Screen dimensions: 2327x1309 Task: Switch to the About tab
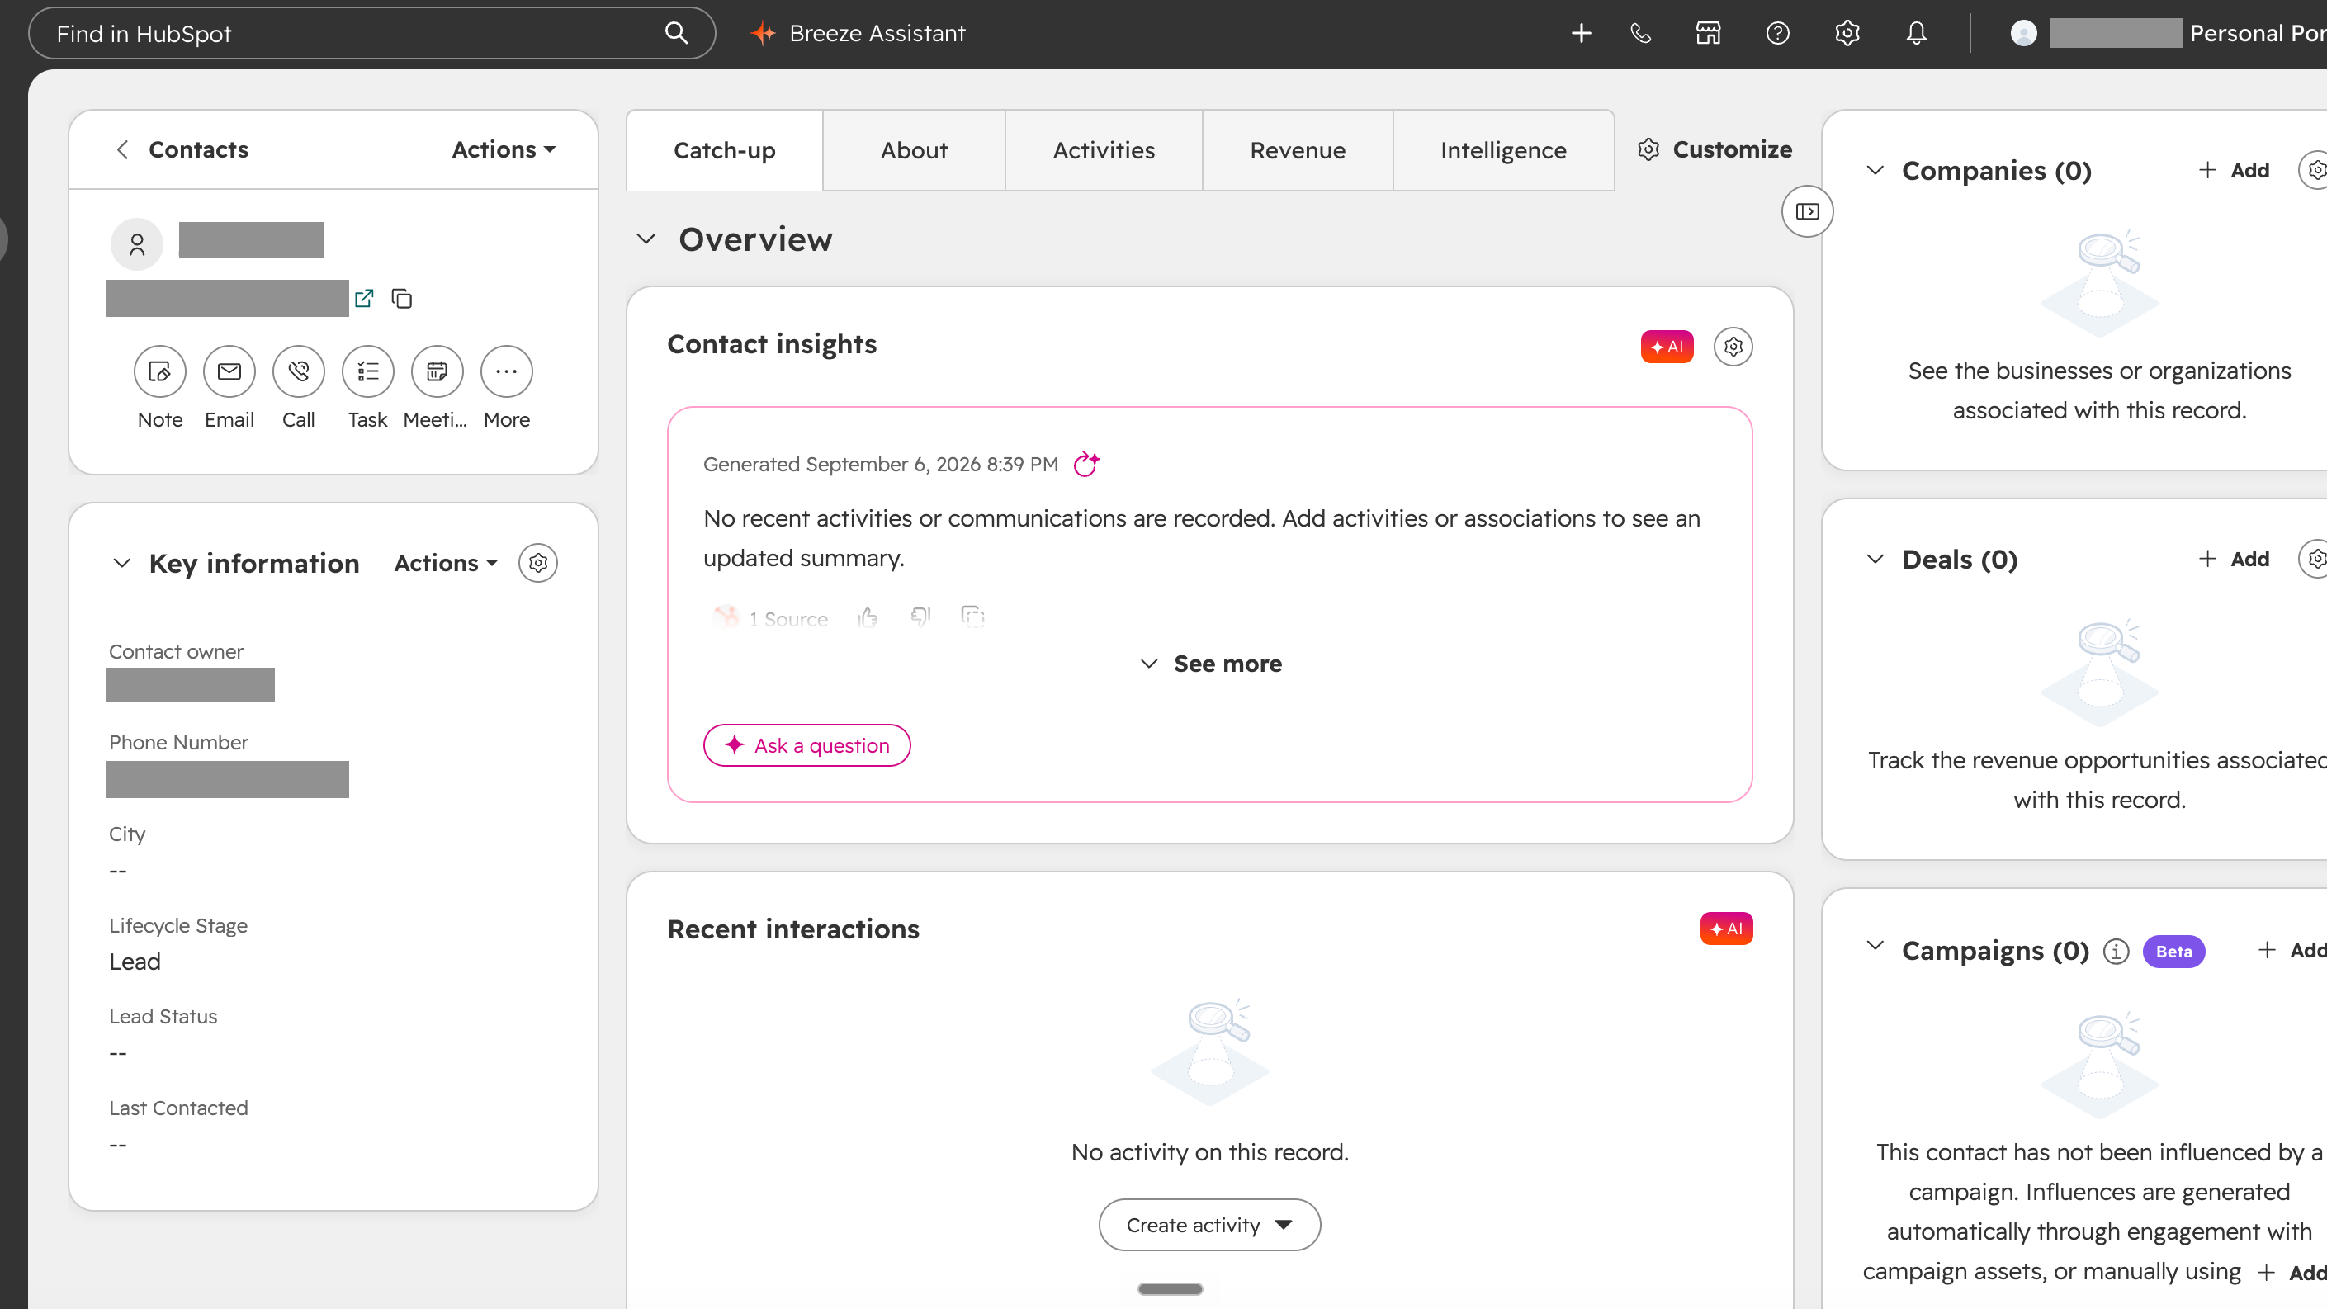pyautogui.click(x=914, y=150)
